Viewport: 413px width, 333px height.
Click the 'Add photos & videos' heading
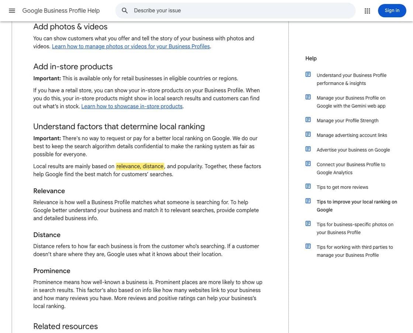[x=70, y=27]
